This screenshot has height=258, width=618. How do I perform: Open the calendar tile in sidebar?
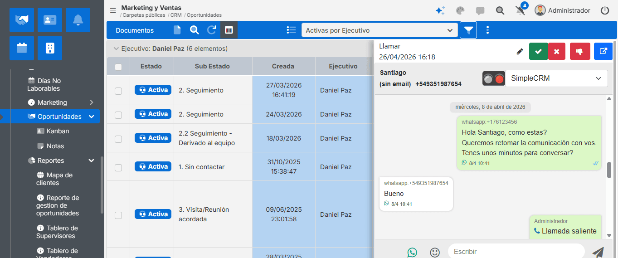click(22, 48)
